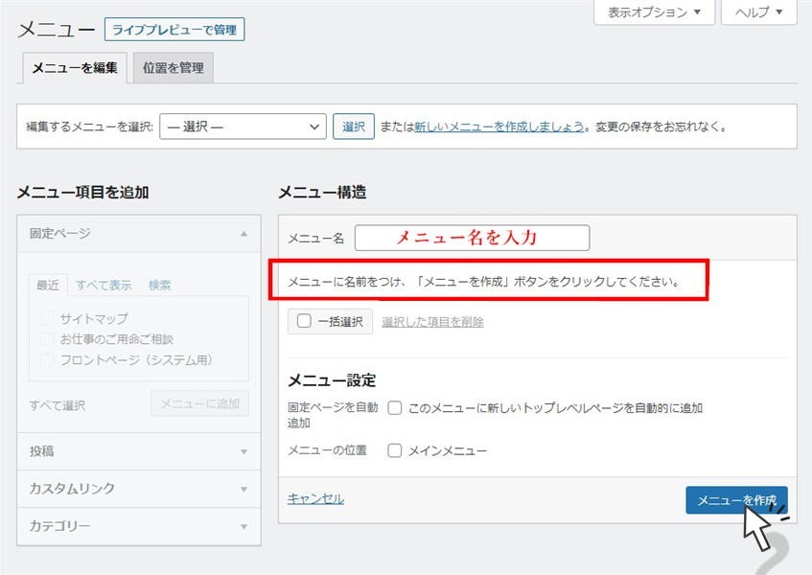Toggle the 一括選択 checkbox
Image resolution: width=812 pixels, height=575 pixels.
[304, 322]
